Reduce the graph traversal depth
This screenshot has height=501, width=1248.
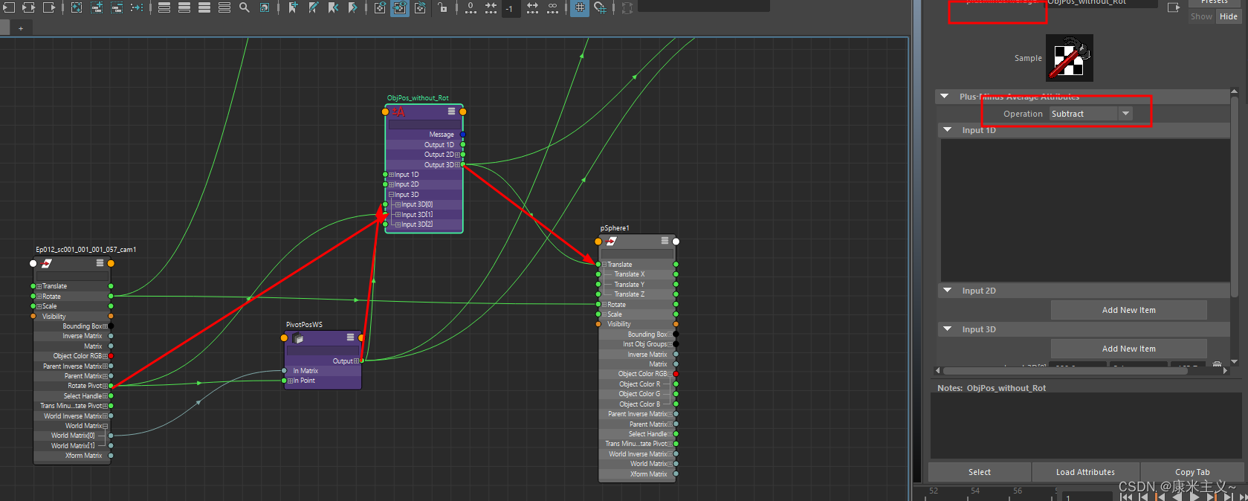tap(491, 7)
